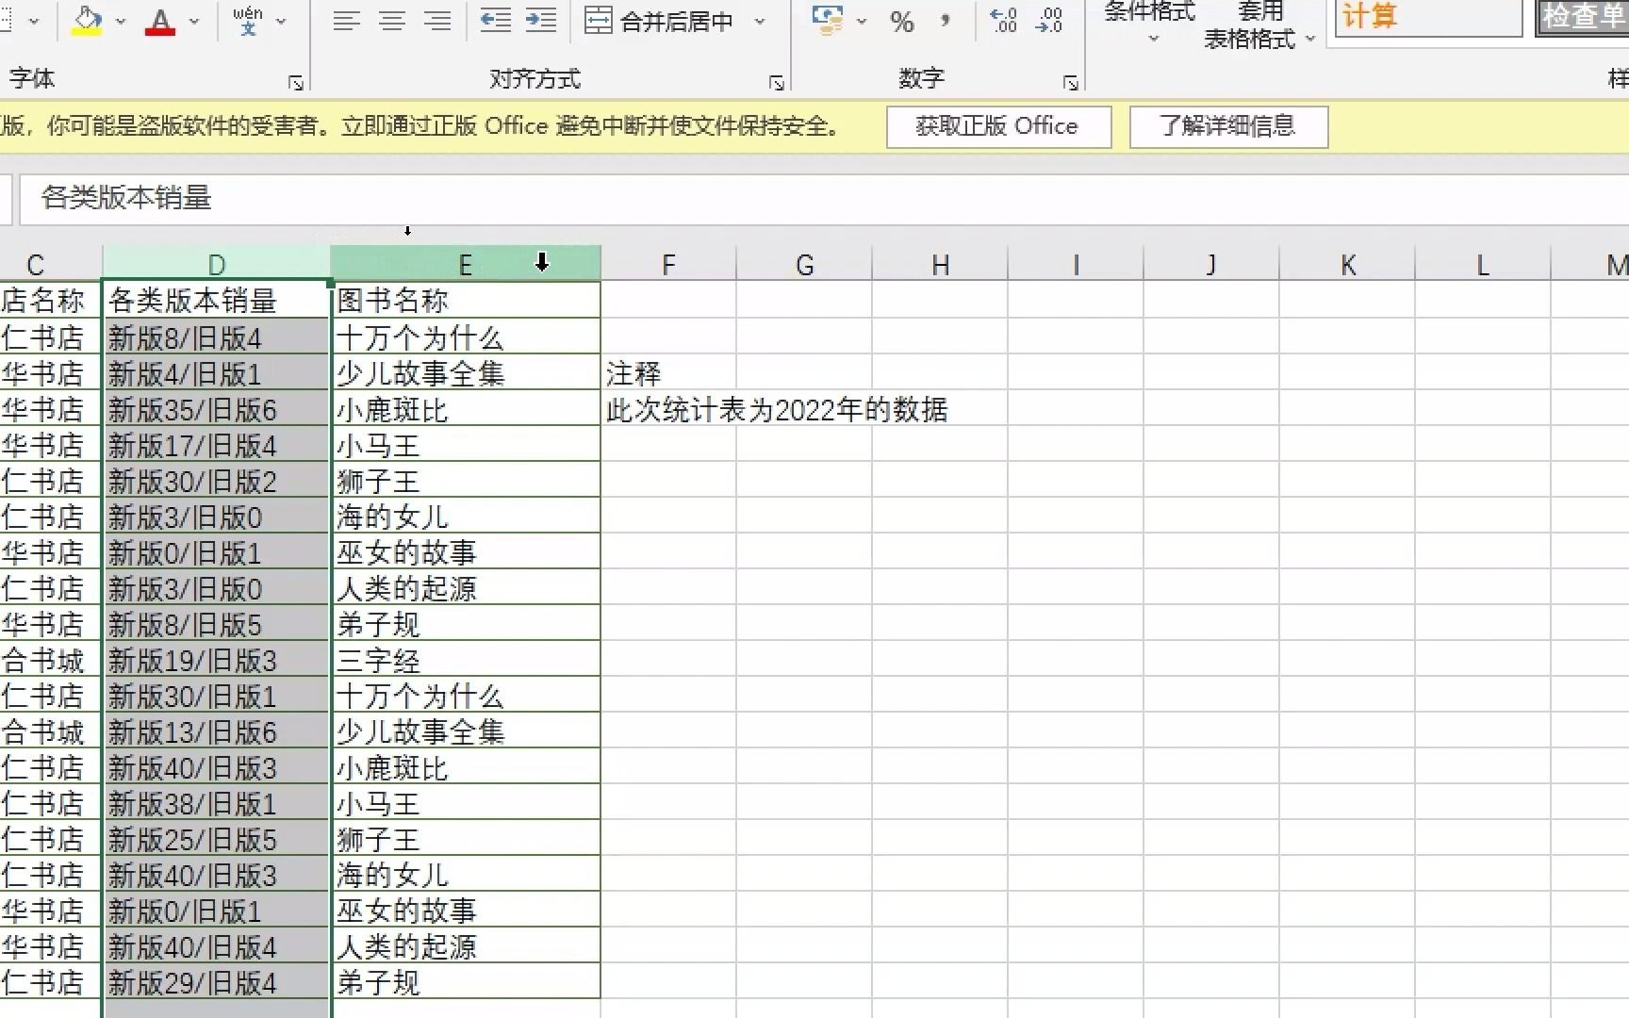Select cell 新版38/旧版1
The width and height of the screenshot is (1629, 1018).
coord(216,803)
